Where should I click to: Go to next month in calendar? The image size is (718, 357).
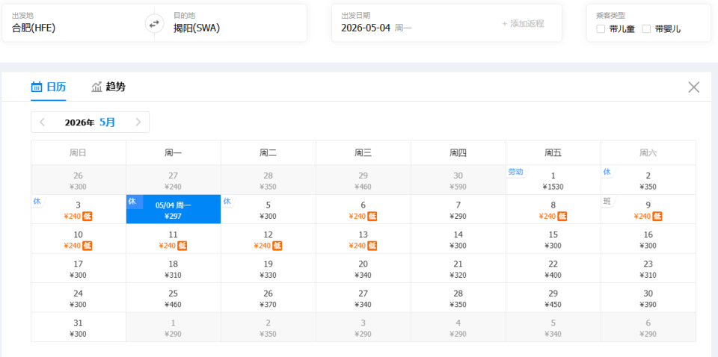pos(138,122)
